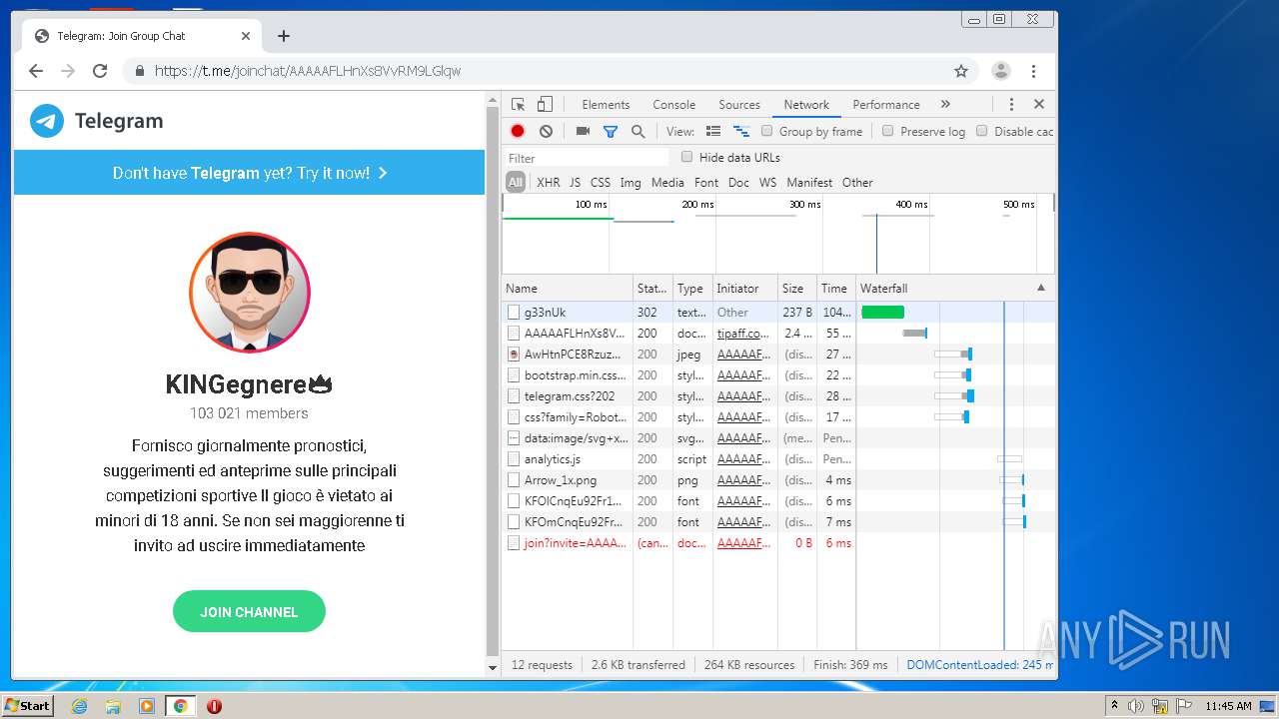
Task: Go back in browser
Action: point(36,71)
